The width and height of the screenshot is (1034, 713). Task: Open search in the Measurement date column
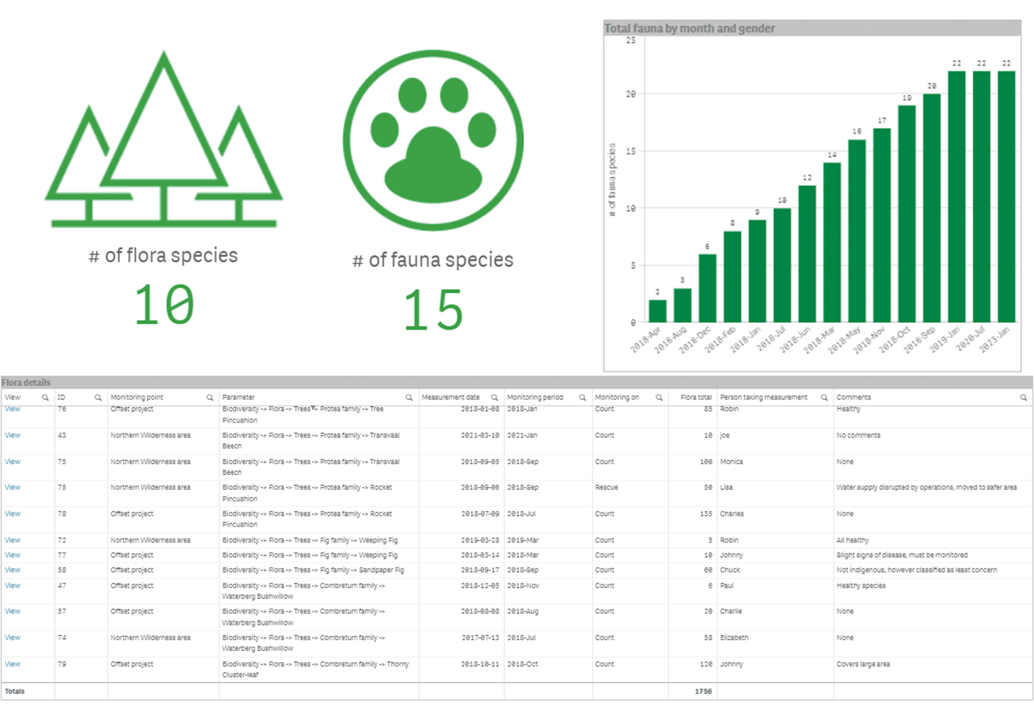tap(494, 397)
